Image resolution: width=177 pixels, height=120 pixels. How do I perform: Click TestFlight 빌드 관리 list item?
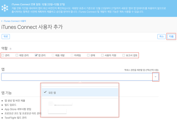[x=16, y=118]
